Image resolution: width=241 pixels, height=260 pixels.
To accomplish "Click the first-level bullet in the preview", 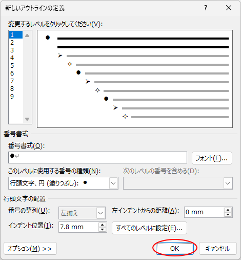I will coord(48,38).
